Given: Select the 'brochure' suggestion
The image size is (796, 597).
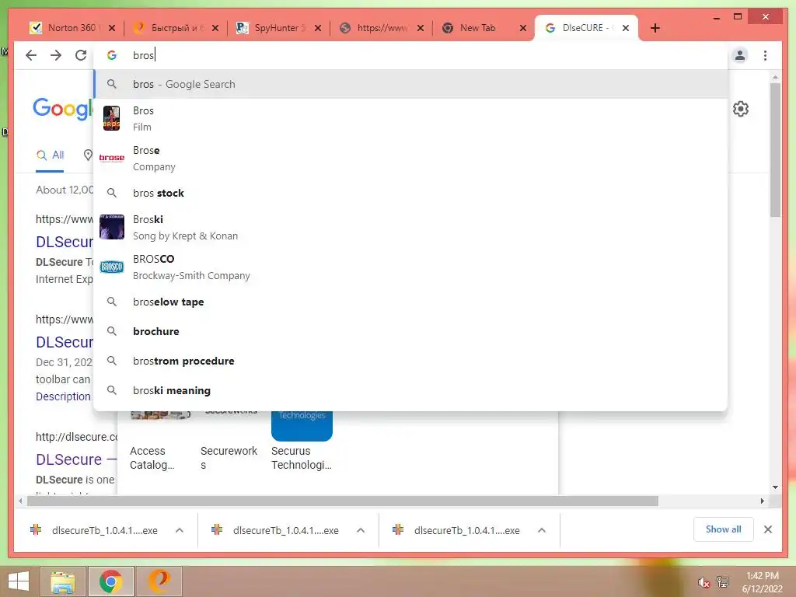Looking at the screenshot, I should (410, 331).
